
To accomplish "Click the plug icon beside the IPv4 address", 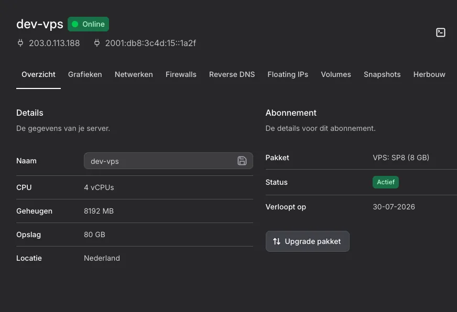I will (20, 43).
